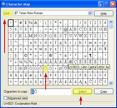
Task: Click the Select button
Action: click(x=82, y=92)
